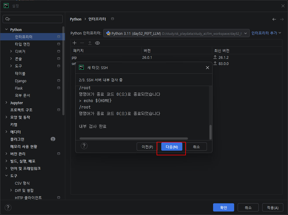
Task: Click the 패키지 column header
Action: tap(106, 51)
